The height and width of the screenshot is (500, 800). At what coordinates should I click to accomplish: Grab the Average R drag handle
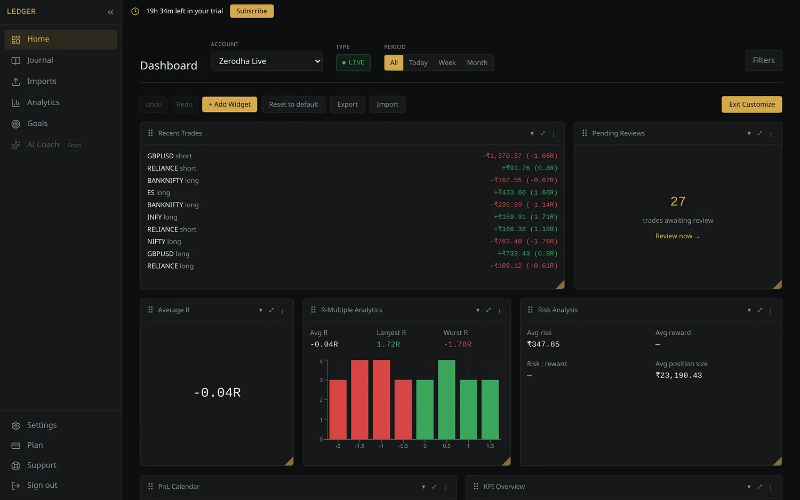coord(150,310)
